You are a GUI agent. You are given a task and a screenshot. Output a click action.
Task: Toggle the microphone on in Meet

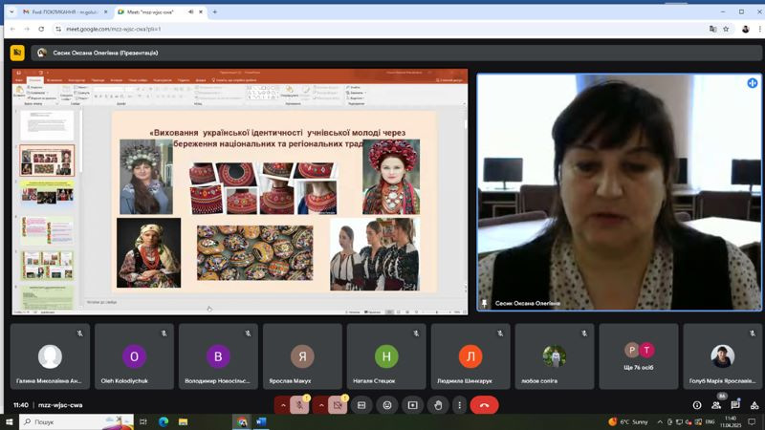pyautogui.click(x=299, y=405)
